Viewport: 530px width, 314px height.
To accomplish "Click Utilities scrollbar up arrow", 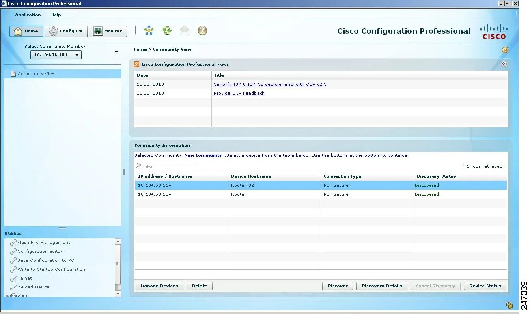I will coord(118,242).
